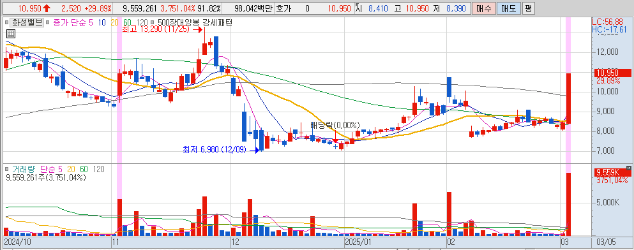This screenshot has width=634, height=250.
Task: Click the 3,751.04% volume ratio in quote bar
Action: (178, 8)
